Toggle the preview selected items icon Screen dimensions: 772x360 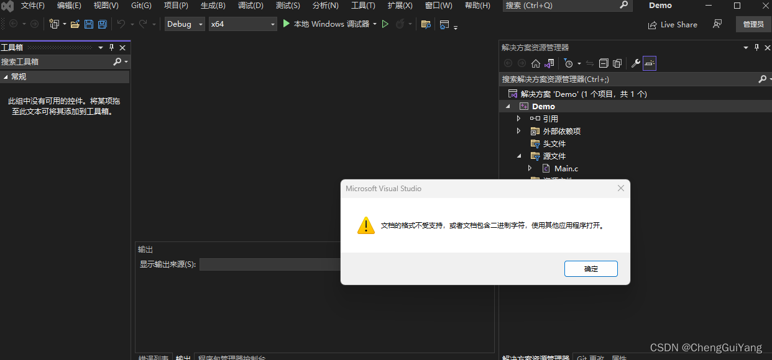click(x=650, y=63)
